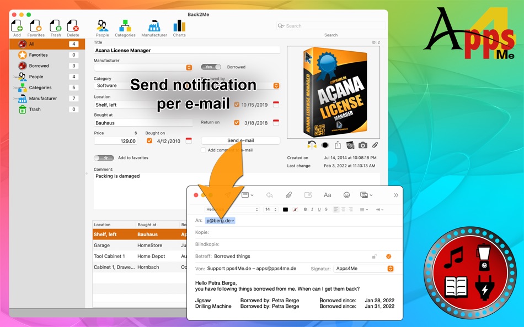Click the black circle icon under the picture
Screen dimensions: 524x327
point(325,145)
